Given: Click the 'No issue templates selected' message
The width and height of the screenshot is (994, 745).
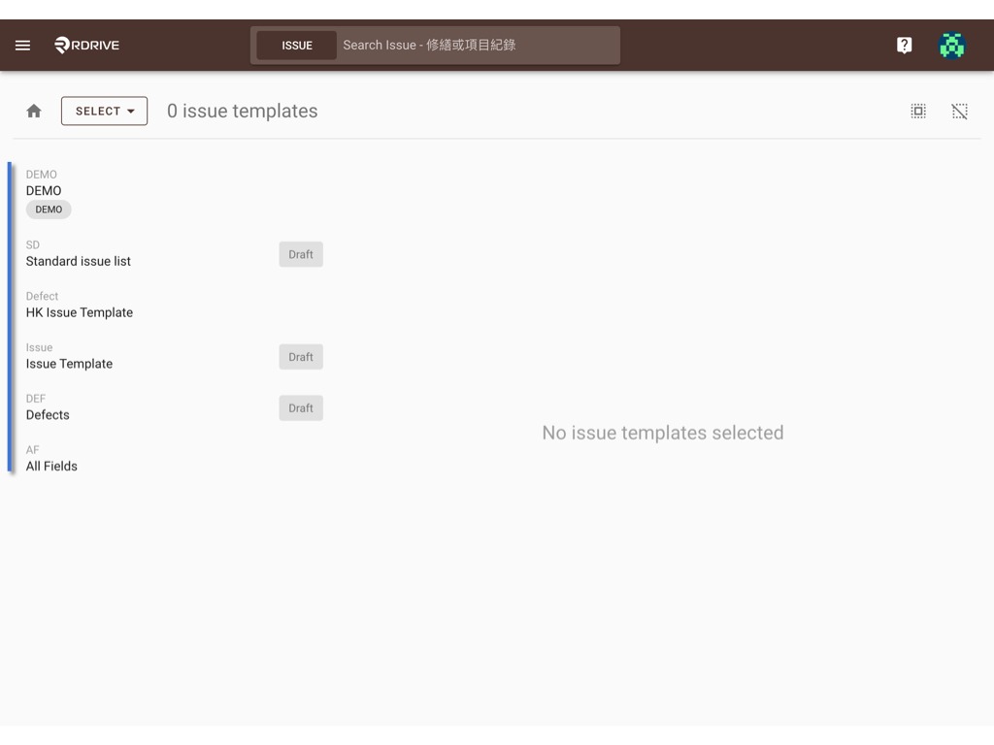Looking at the screenshot, I should pos(662,433).
